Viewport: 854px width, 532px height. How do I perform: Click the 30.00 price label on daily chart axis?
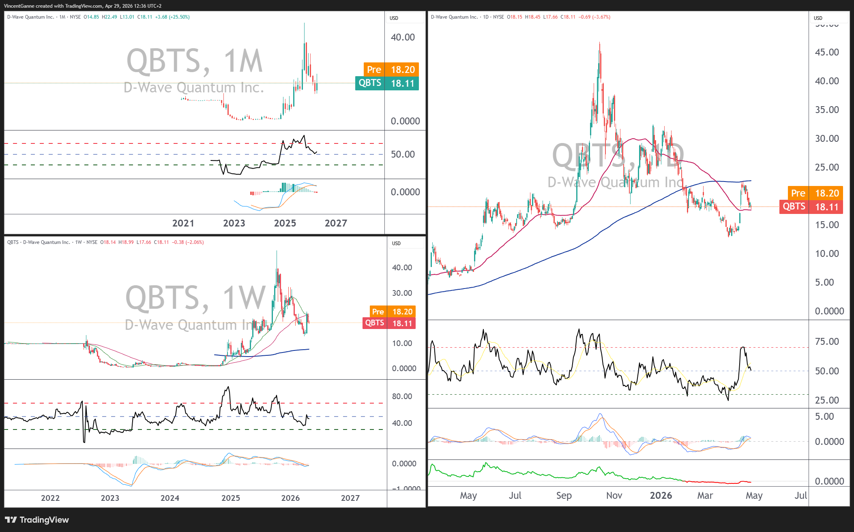(827, 139)
